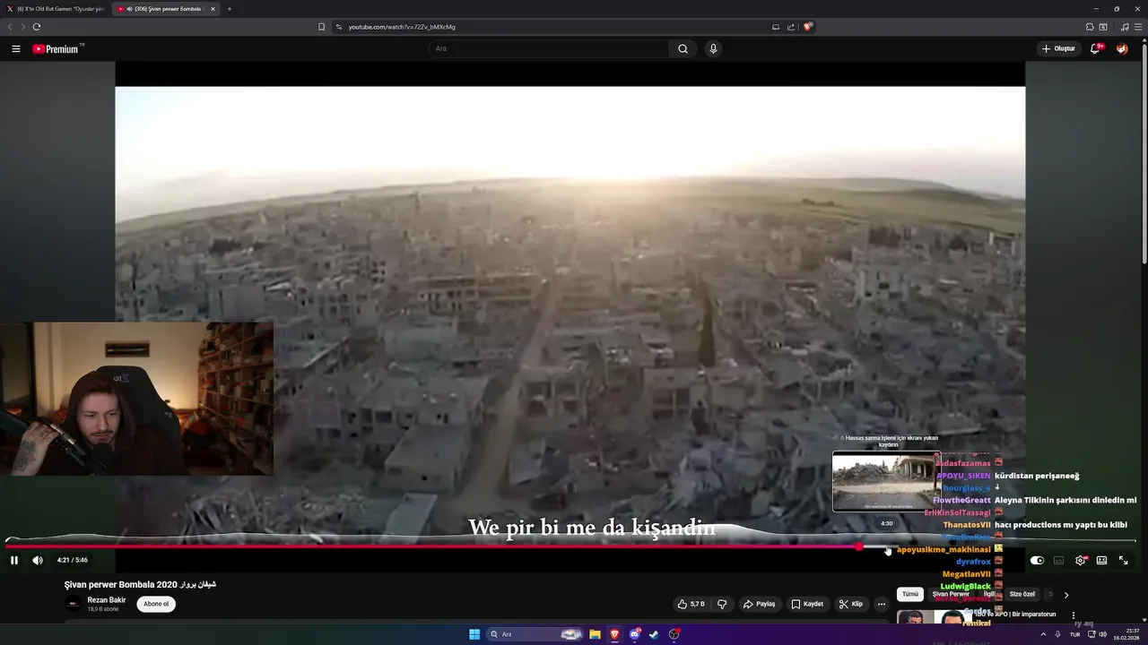Save the video with 'Kaydet'

pos(807,604)
